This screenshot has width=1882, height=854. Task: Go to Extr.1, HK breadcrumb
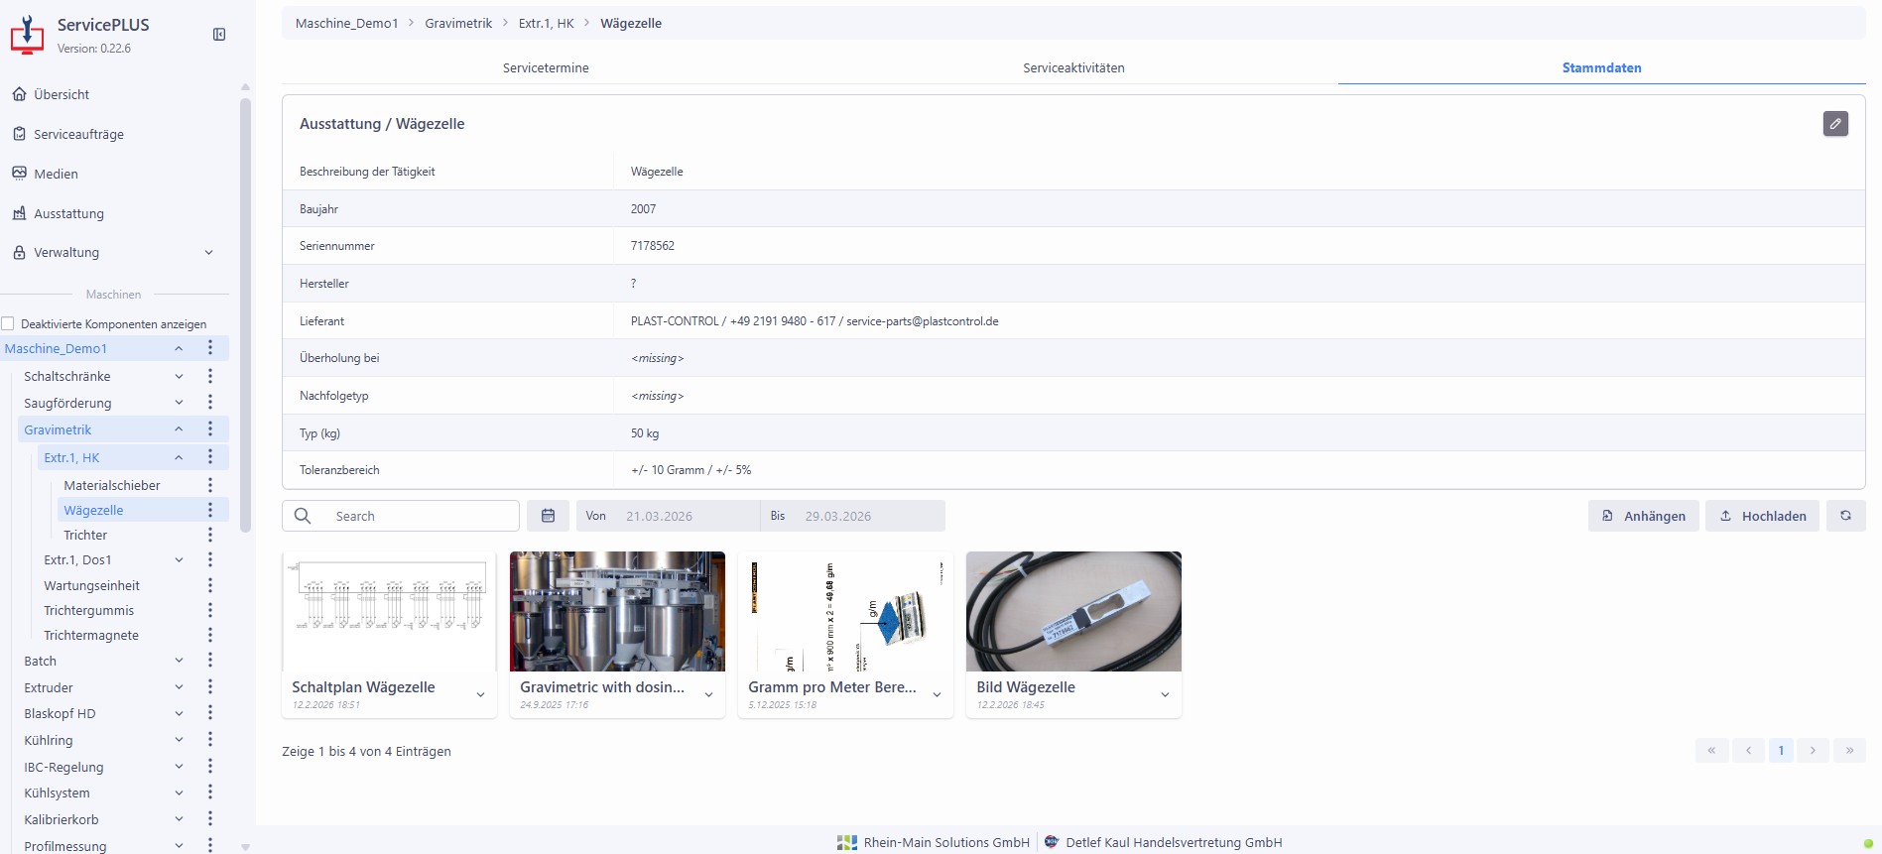click(546, 23)
